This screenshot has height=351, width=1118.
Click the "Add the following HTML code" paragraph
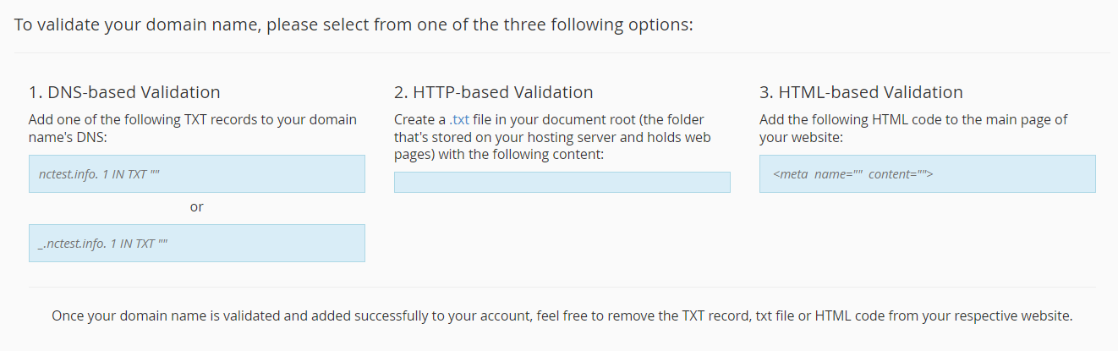[x=913, y=128]
